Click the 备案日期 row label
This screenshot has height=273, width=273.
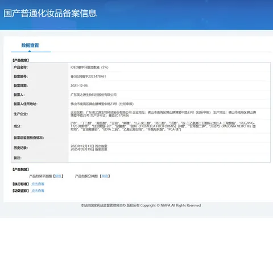pyautogui.click(x=20, y=85)
